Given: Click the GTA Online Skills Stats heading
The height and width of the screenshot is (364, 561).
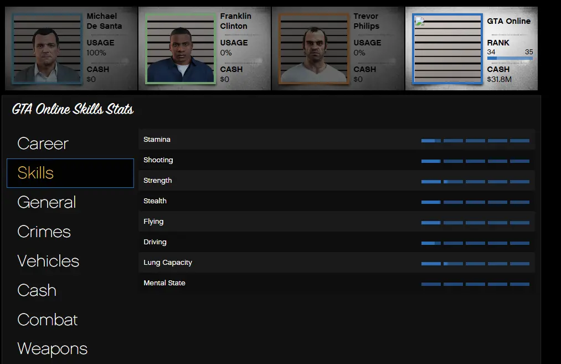Looking at the screenshot, I should (73, 109).
